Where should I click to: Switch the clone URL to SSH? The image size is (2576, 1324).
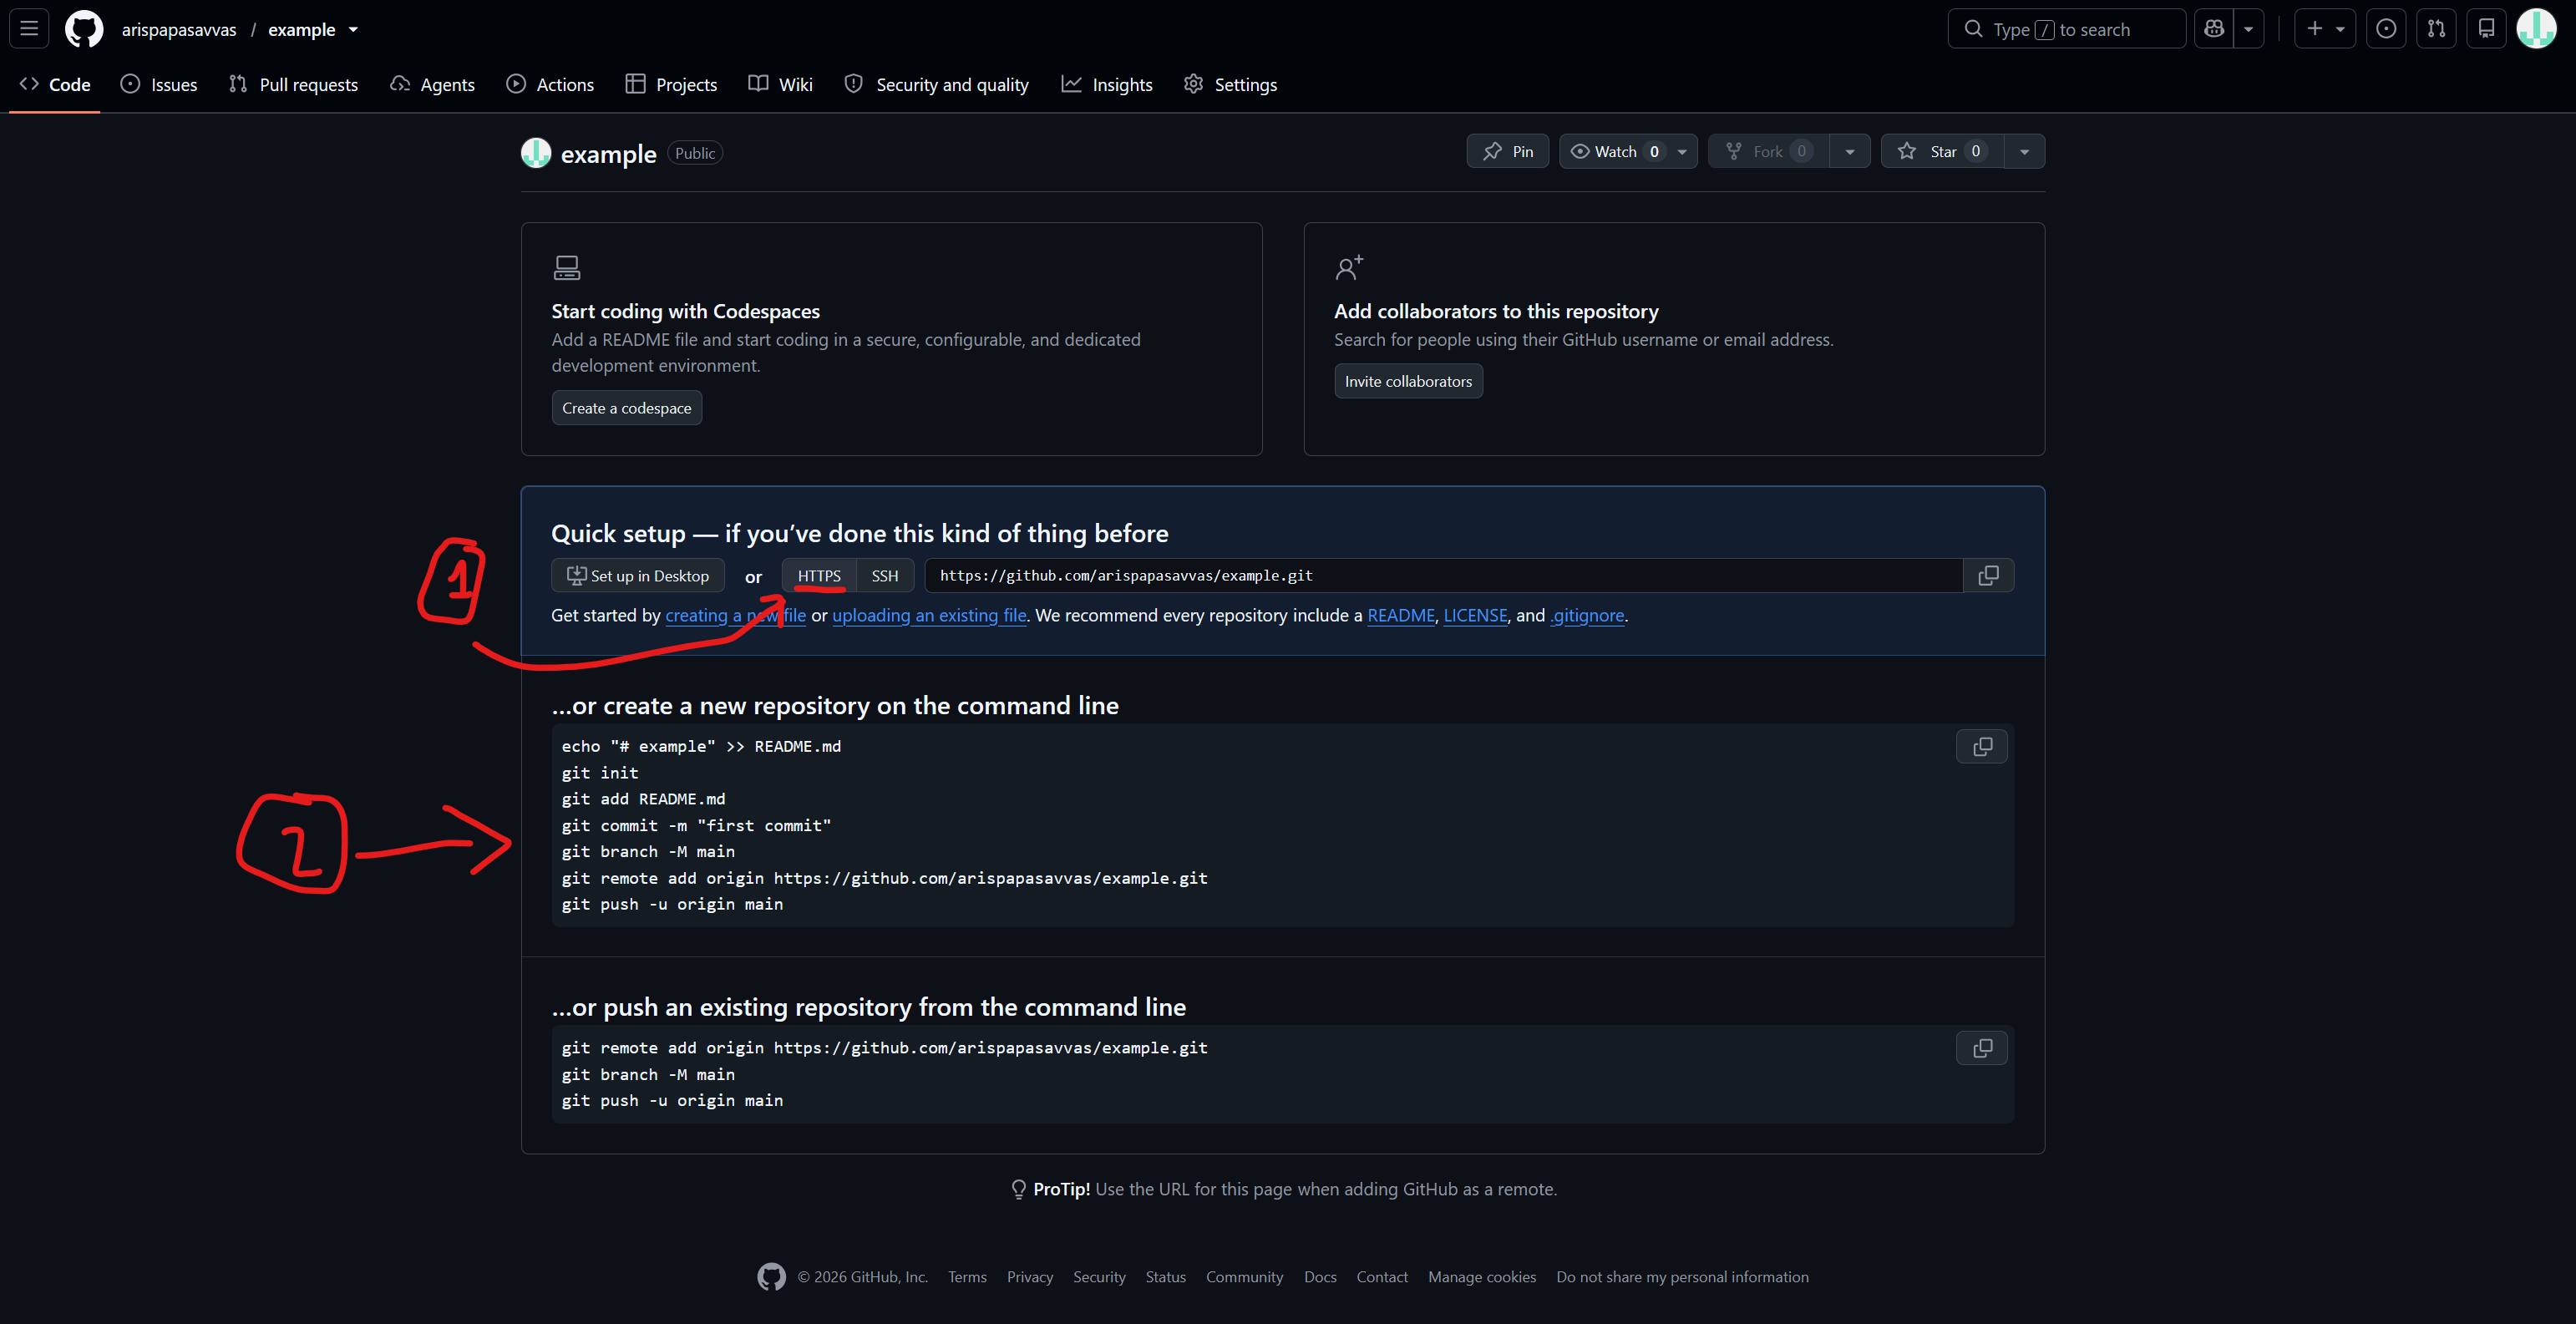coord(885,575)
